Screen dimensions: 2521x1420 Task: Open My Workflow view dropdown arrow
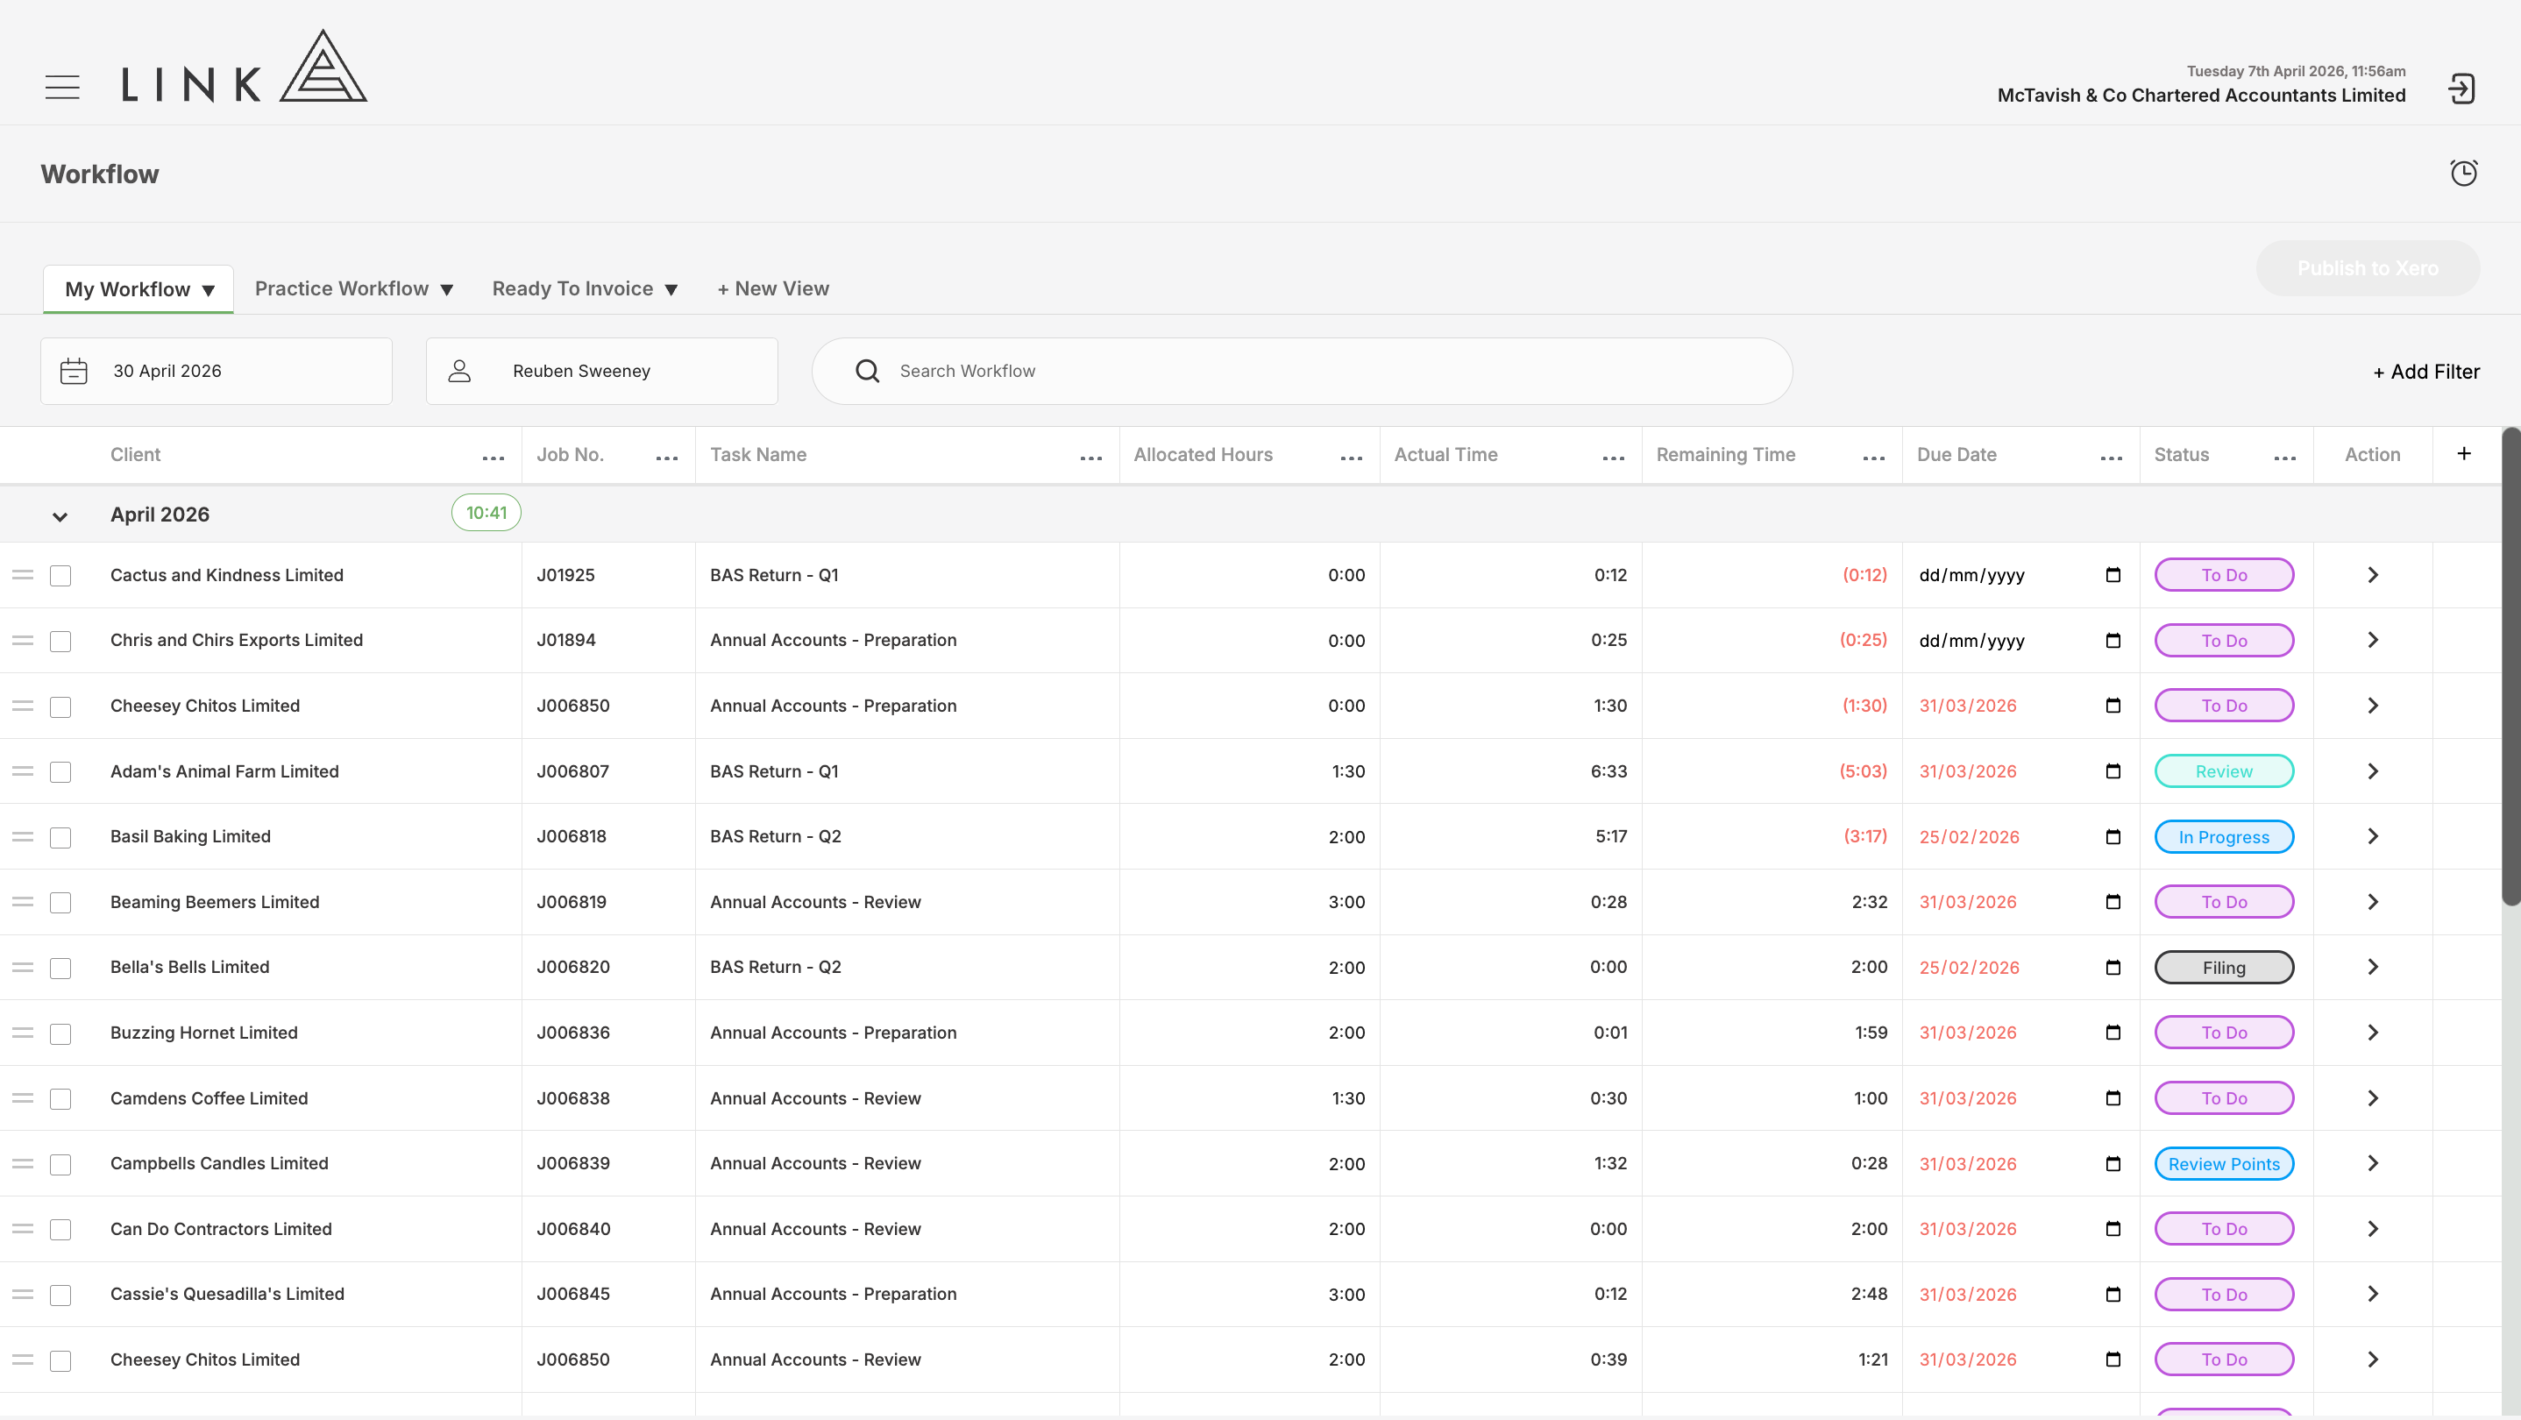208,291
